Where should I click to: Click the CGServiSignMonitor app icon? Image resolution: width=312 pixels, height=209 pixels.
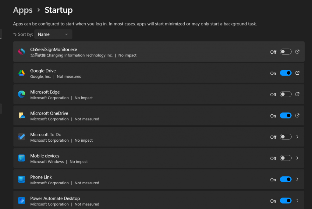21,52
